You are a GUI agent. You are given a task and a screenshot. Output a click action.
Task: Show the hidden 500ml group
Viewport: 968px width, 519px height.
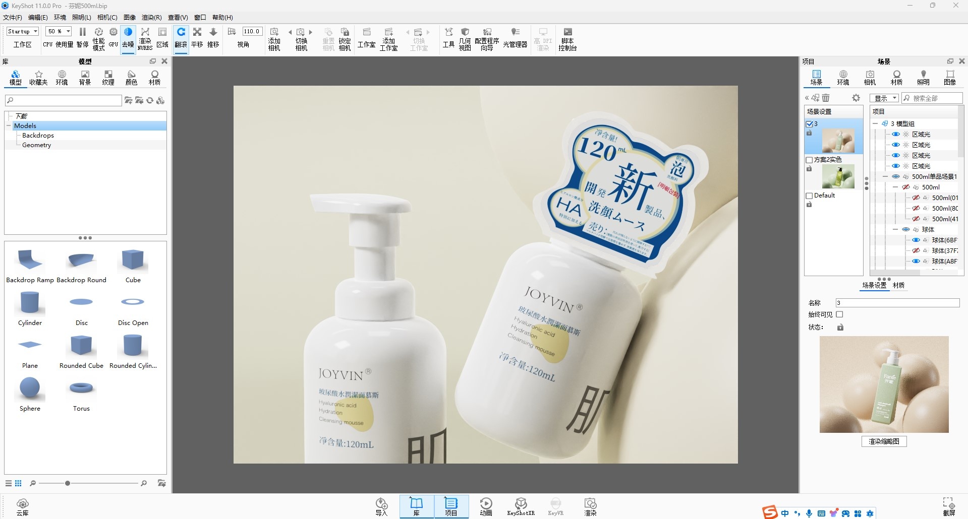tap(906, 187)
